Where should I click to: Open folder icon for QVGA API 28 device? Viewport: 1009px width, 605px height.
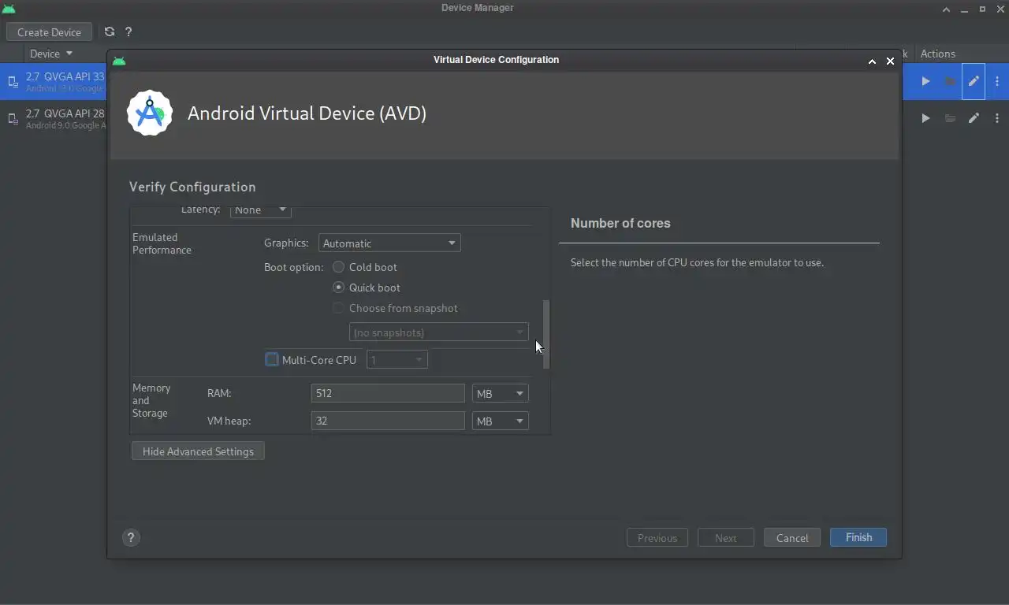[x=950, y=118]
